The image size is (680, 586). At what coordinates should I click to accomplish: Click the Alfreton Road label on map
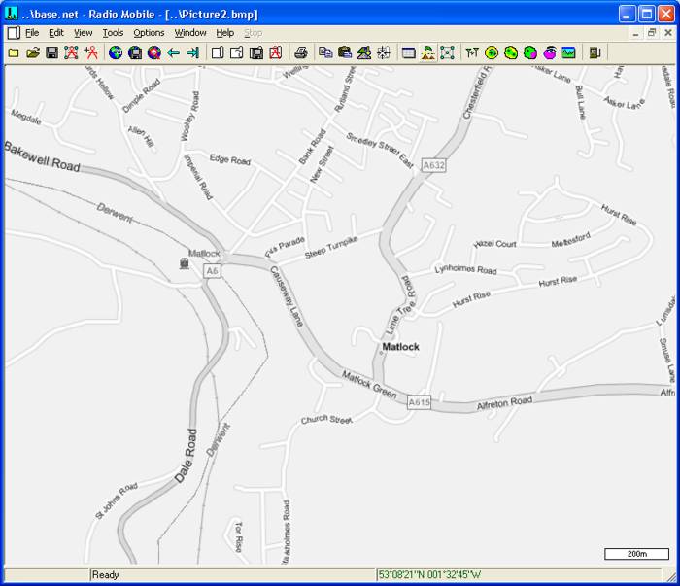pyautogui.click(x=504, y=403)
